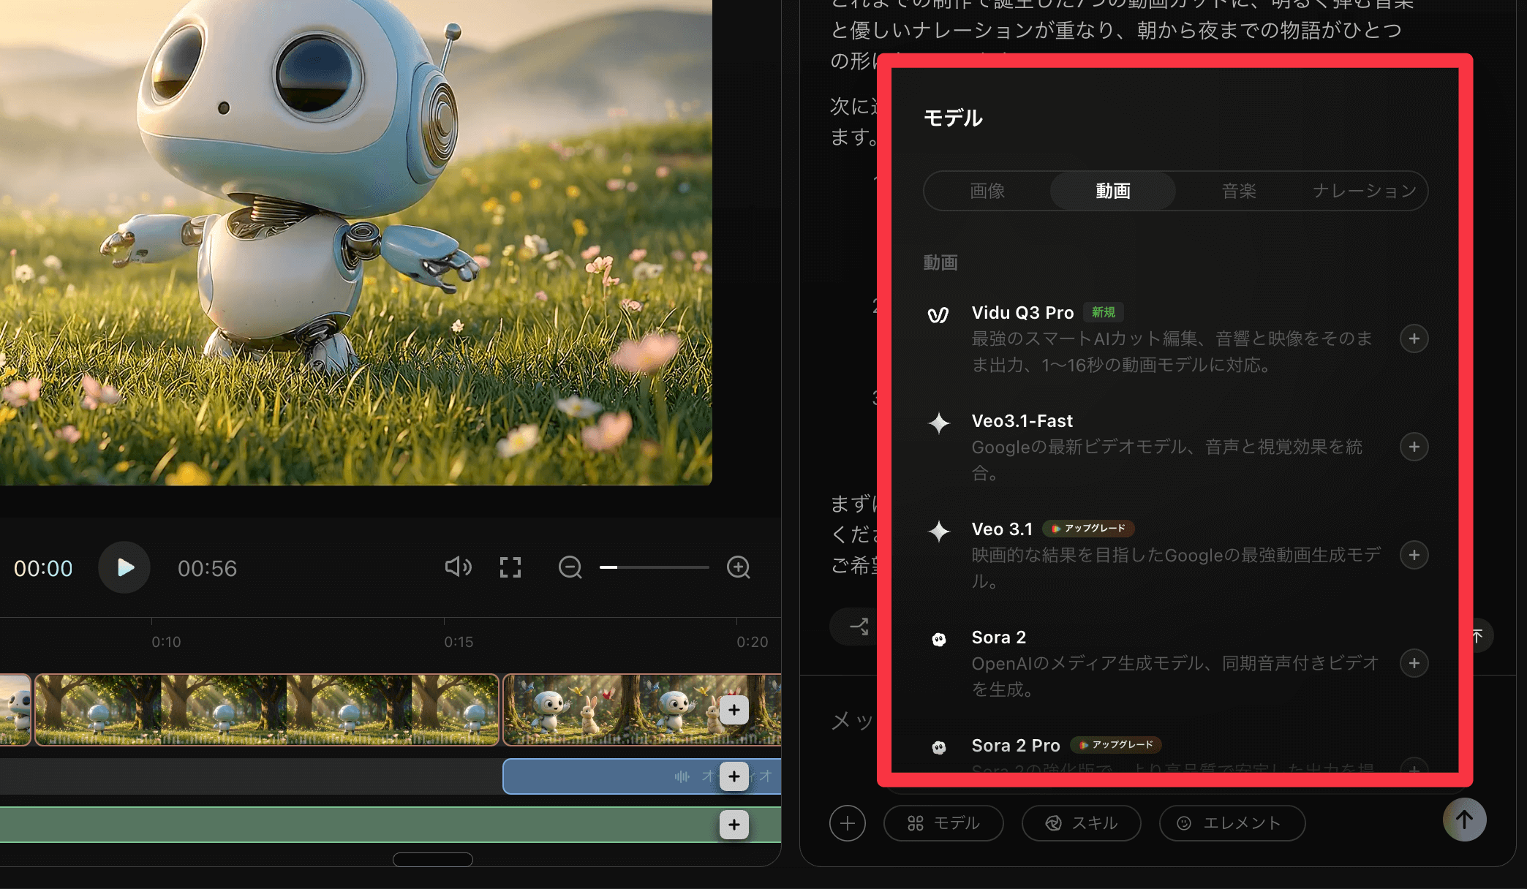
Task: Adjust the timeline zoom slider
Action: [654, 567]
